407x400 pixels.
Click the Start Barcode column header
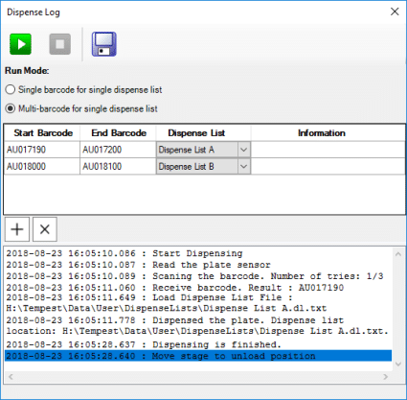click(x=43, y=133)
